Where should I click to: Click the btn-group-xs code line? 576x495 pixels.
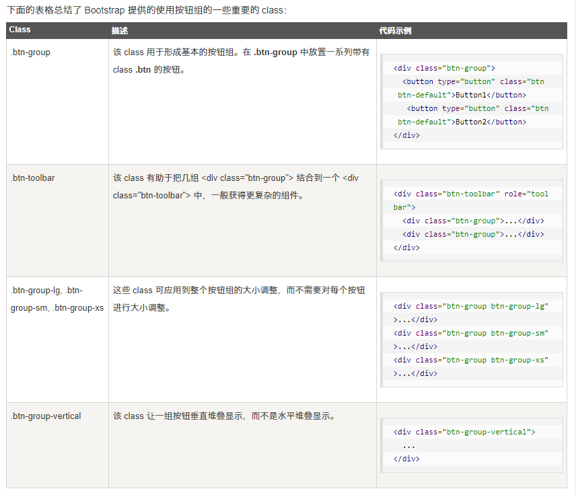click(470, 360)
